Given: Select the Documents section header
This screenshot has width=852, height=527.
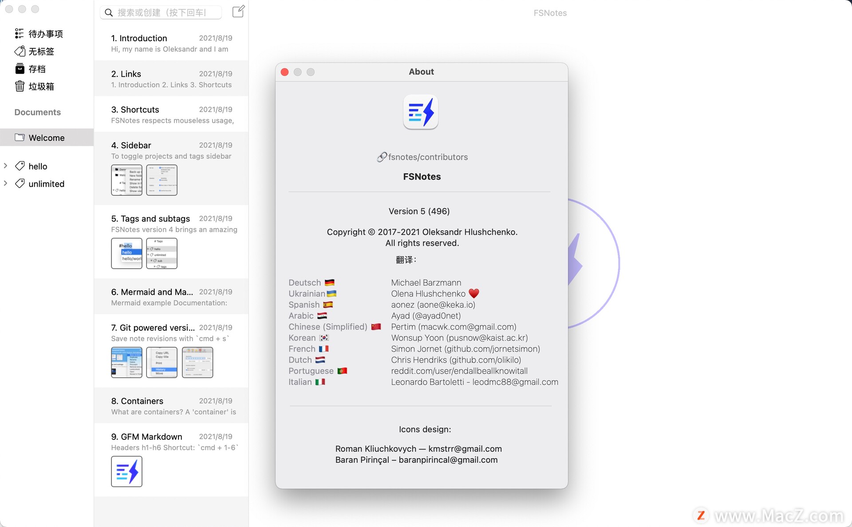Looking at the screenshot, I should point(38,112).
